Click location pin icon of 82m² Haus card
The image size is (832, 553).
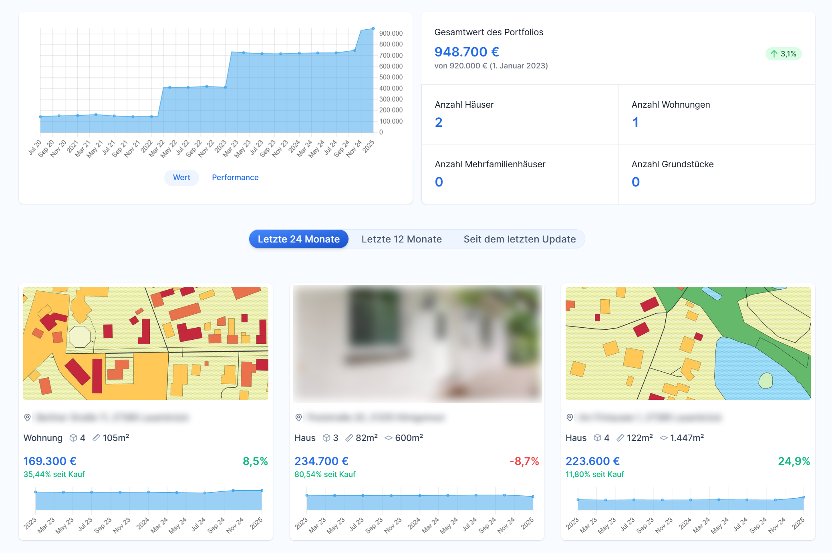(x=298, y=417)
